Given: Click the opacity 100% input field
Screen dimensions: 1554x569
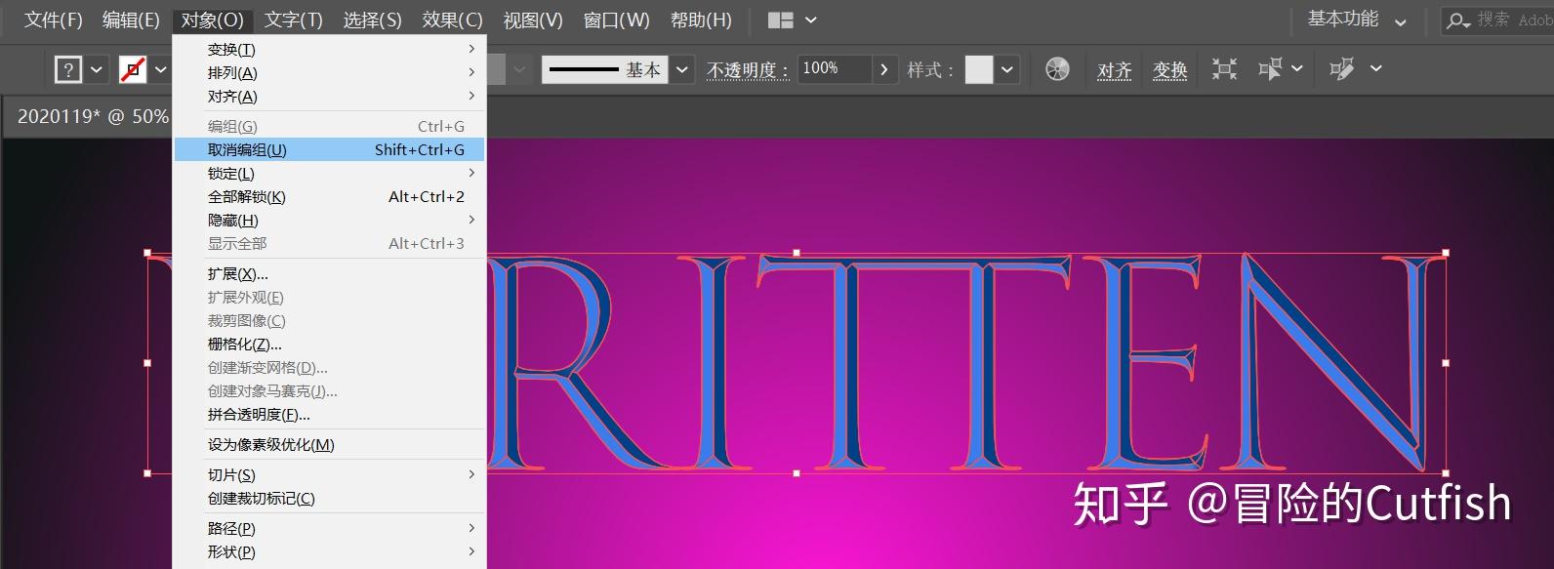Looking at the screenshot, I should coord(833,69).
